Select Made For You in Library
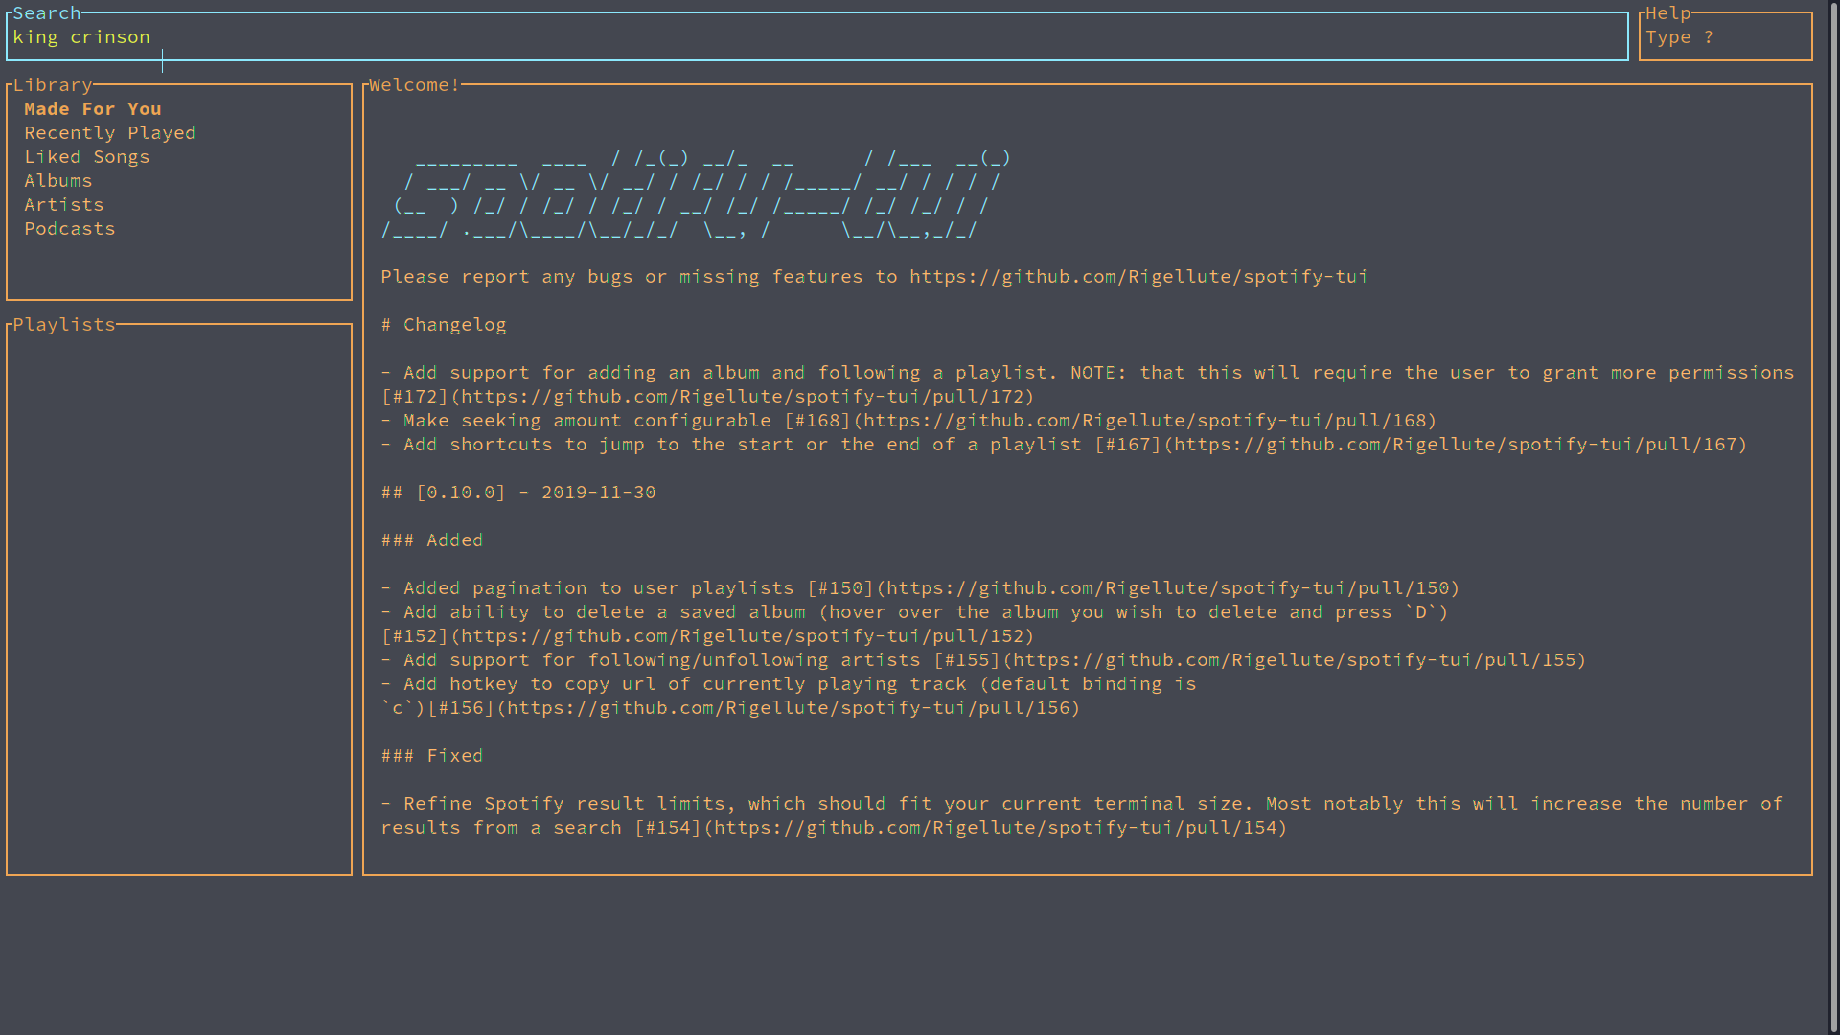 (93, 109)
